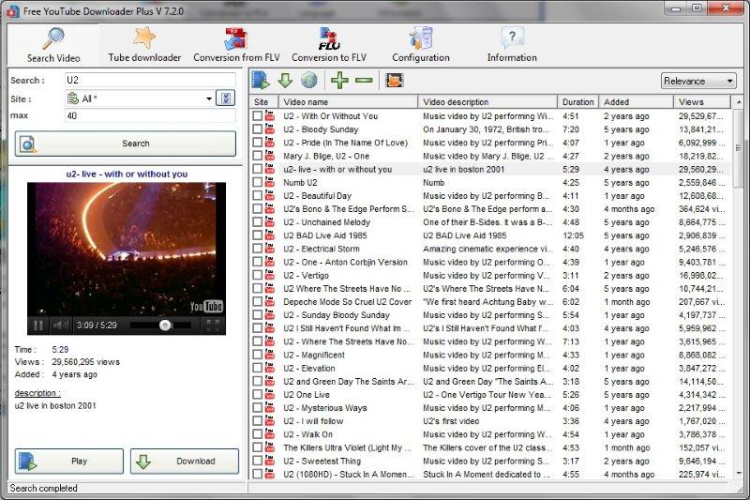Screen dimensions: 750x500
Task: Open the Configuration section
Action: pyautogui.click(x=420, y=45)
